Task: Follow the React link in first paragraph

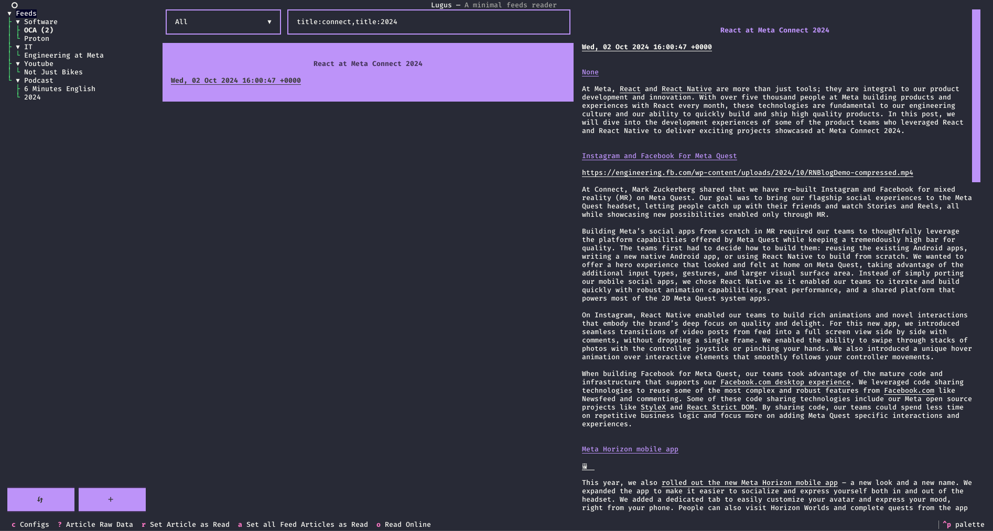Action: coord(630,89)
